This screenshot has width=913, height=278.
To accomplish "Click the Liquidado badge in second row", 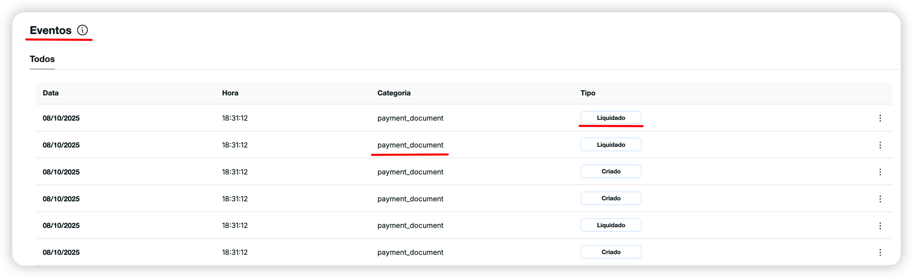I will [610, 145].
